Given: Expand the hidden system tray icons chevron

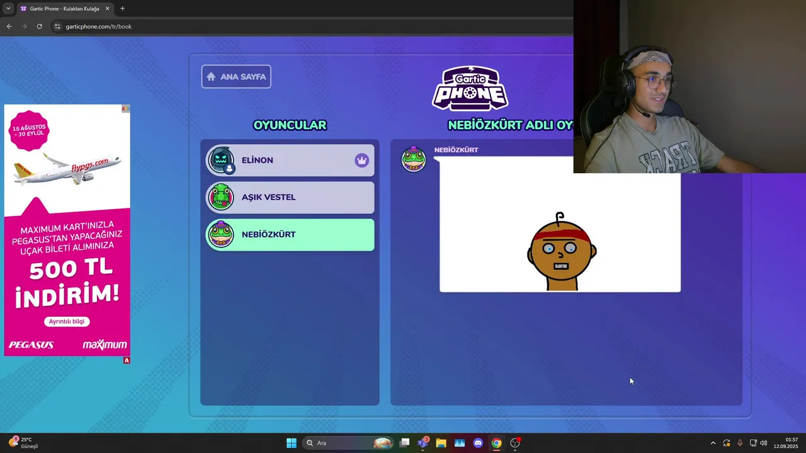Looking at the screenshot, I should (x=713, y=443).
